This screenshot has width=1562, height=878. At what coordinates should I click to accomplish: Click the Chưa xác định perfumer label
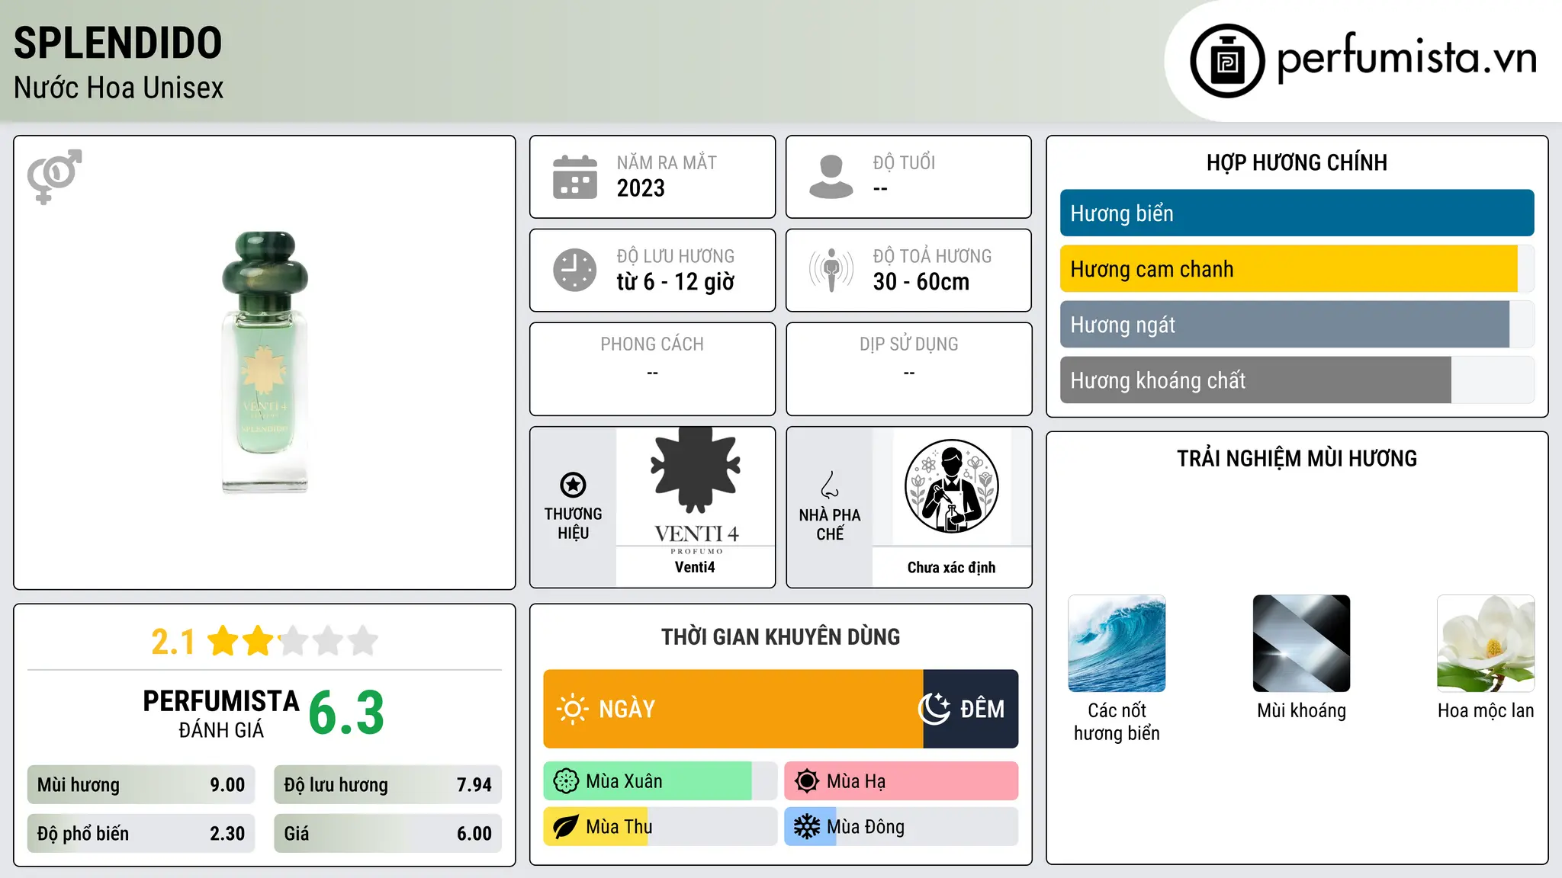tap(952, 567)
